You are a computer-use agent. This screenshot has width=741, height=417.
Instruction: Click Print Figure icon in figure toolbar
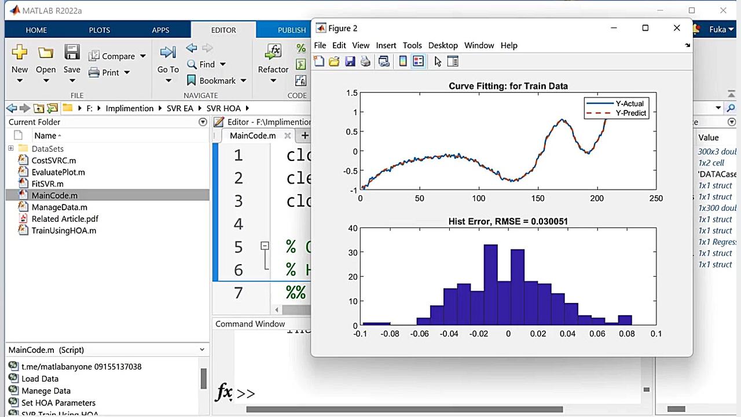coord(365,61)
